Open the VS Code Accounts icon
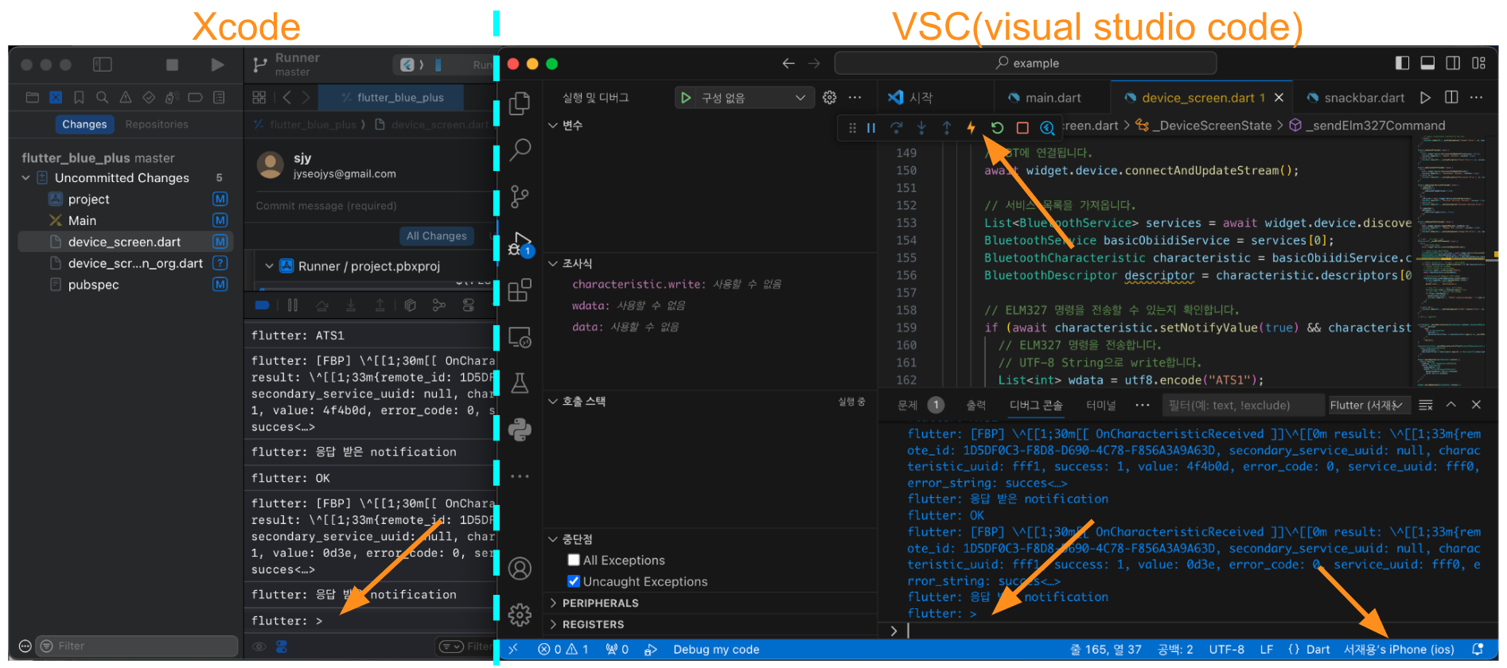The height and width of the screenshot is (668, 1507). (x=520, y=569)
